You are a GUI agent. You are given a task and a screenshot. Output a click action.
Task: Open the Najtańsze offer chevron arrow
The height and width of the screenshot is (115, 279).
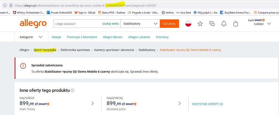pos(93,104)
